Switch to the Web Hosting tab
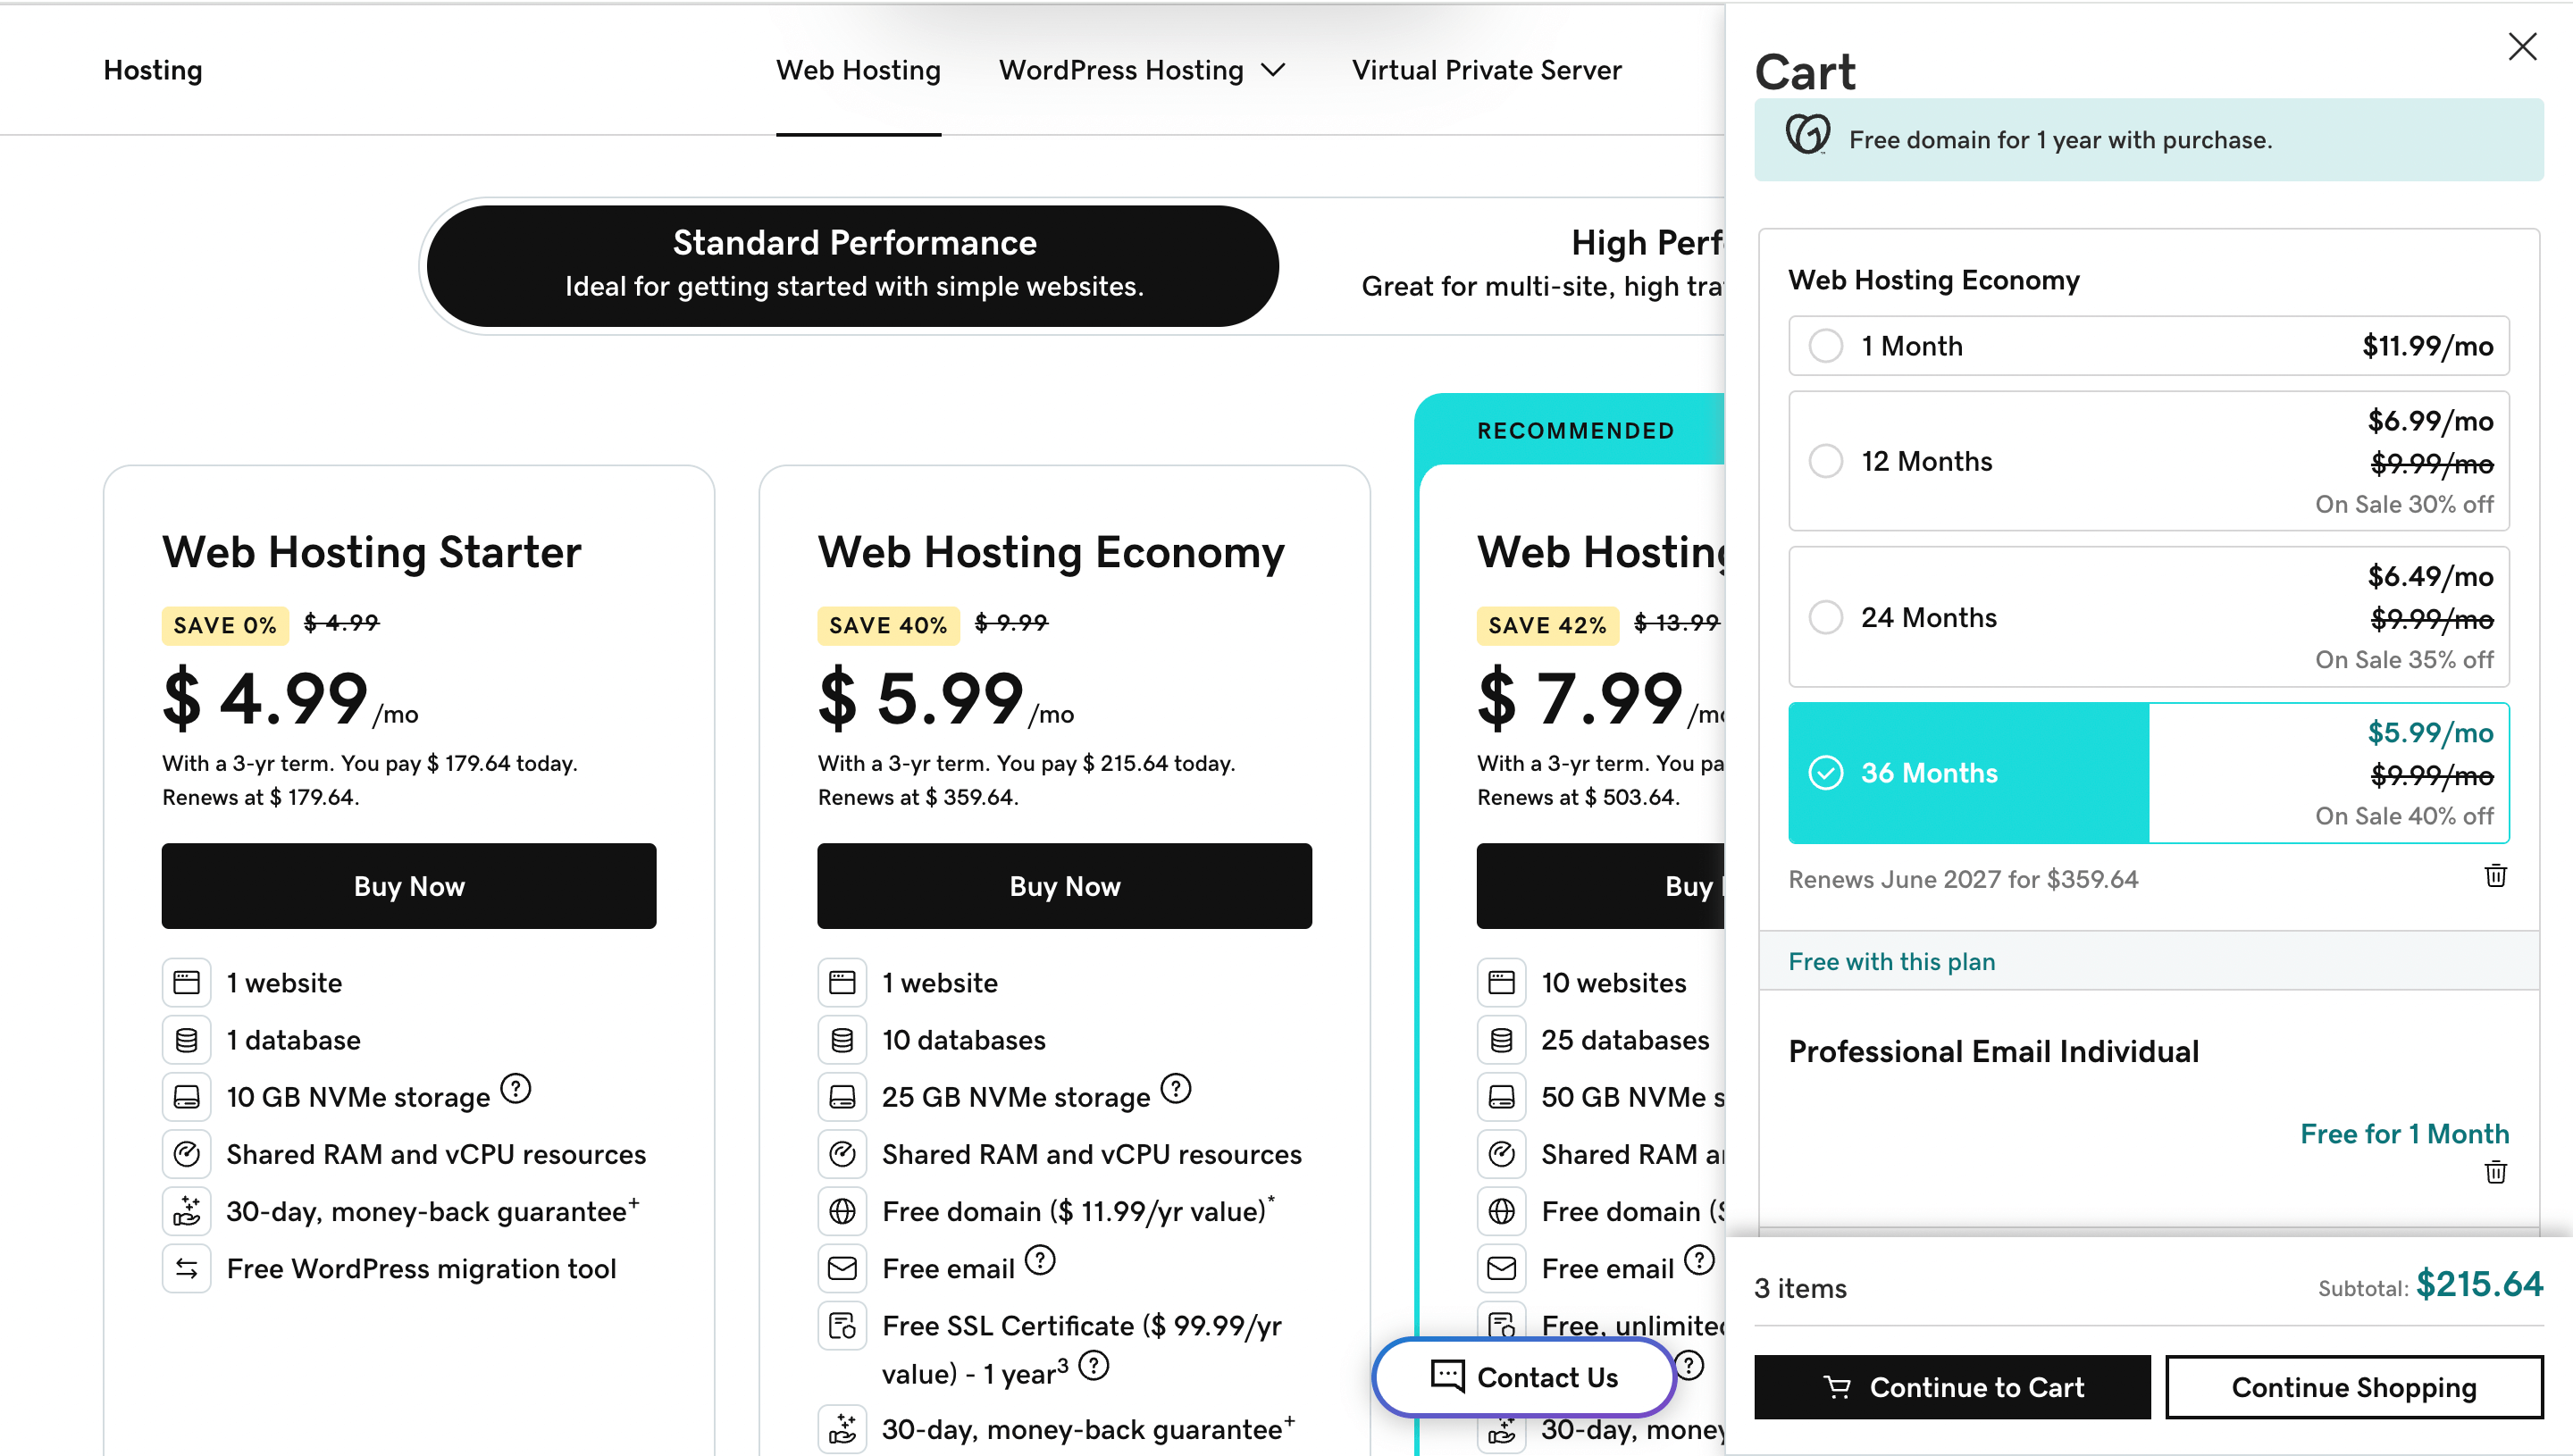 (858, 70)
